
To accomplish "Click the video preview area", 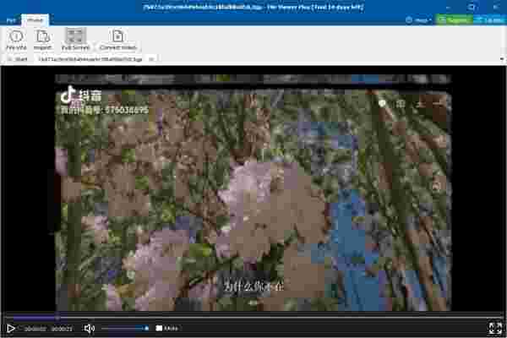I will (253, 193).
